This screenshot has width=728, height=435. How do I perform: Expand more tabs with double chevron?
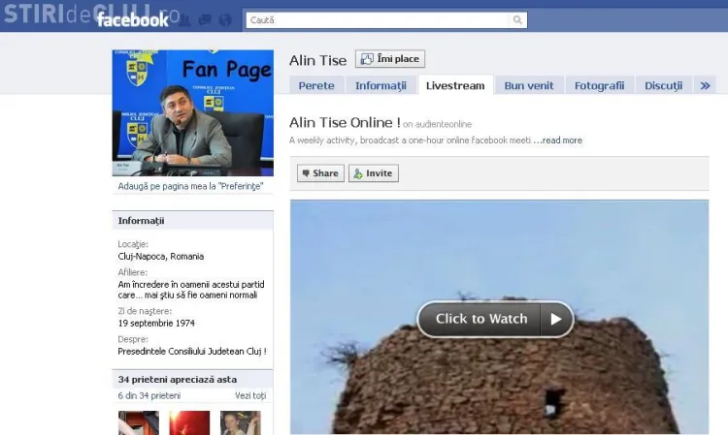coord(705,85)
